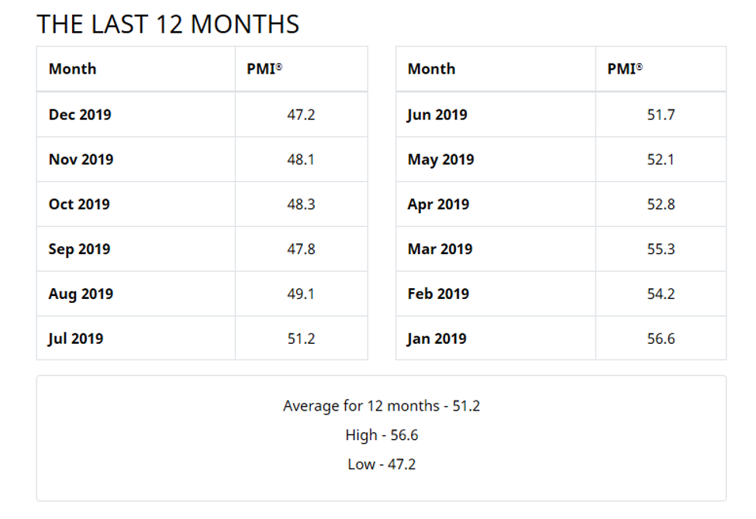Viewport: 756px width, 519px height.
Task: Select the Nov 2019 row label
Action: (x=81, y=160)
